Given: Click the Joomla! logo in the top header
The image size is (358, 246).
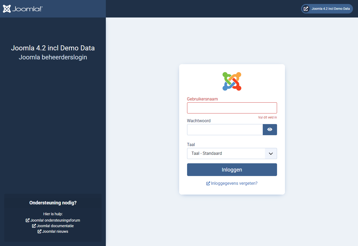Looking at the screenshot, I should click(x=22, y=8).
